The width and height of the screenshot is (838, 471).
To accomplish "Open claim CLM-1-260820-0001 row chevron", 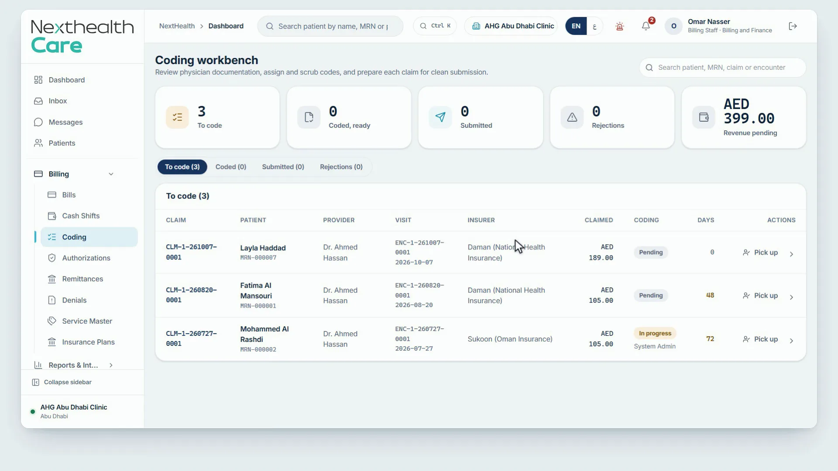I will [x=791, y=297].
